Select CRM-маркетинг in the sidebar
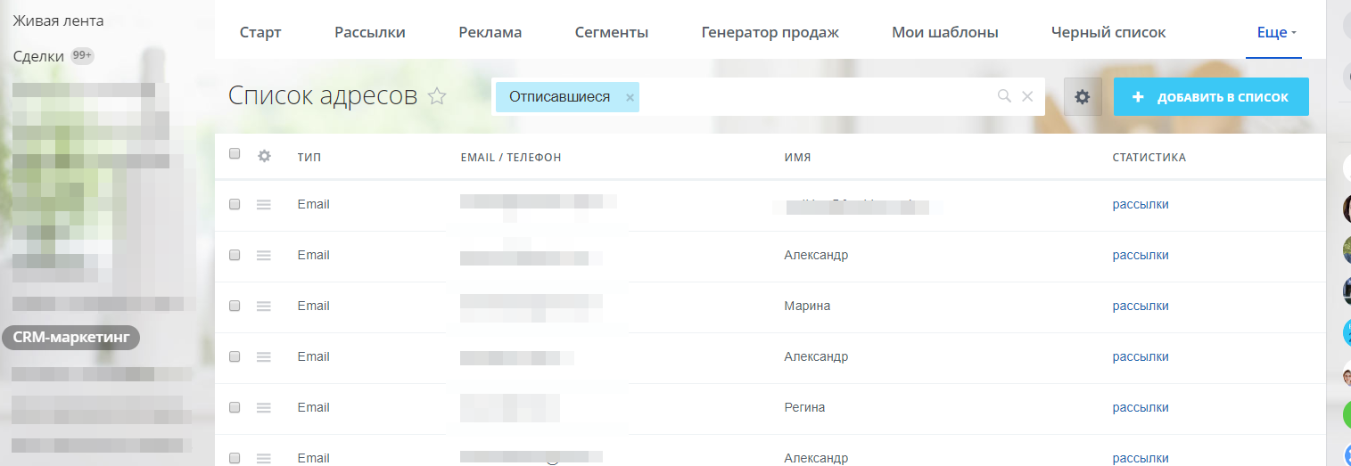Screen dimensions: 1351x466 click(71, 337)
